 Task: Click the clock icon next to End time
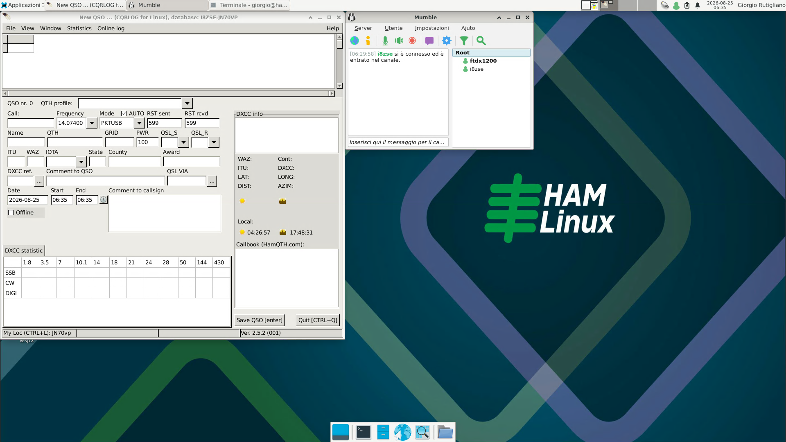tap(104, 200)
